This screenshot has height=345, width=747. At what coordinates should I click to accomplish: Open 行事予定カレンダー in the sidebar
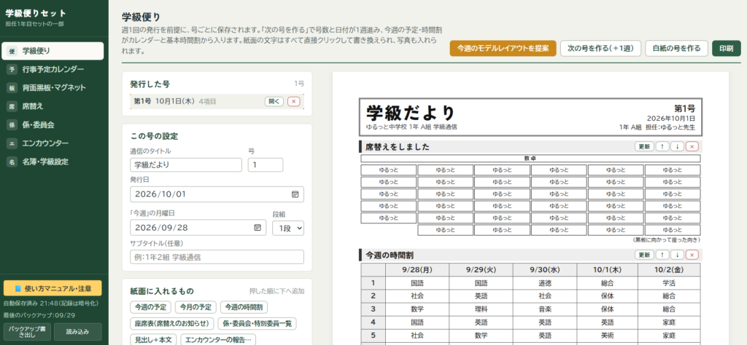(53, 69)
